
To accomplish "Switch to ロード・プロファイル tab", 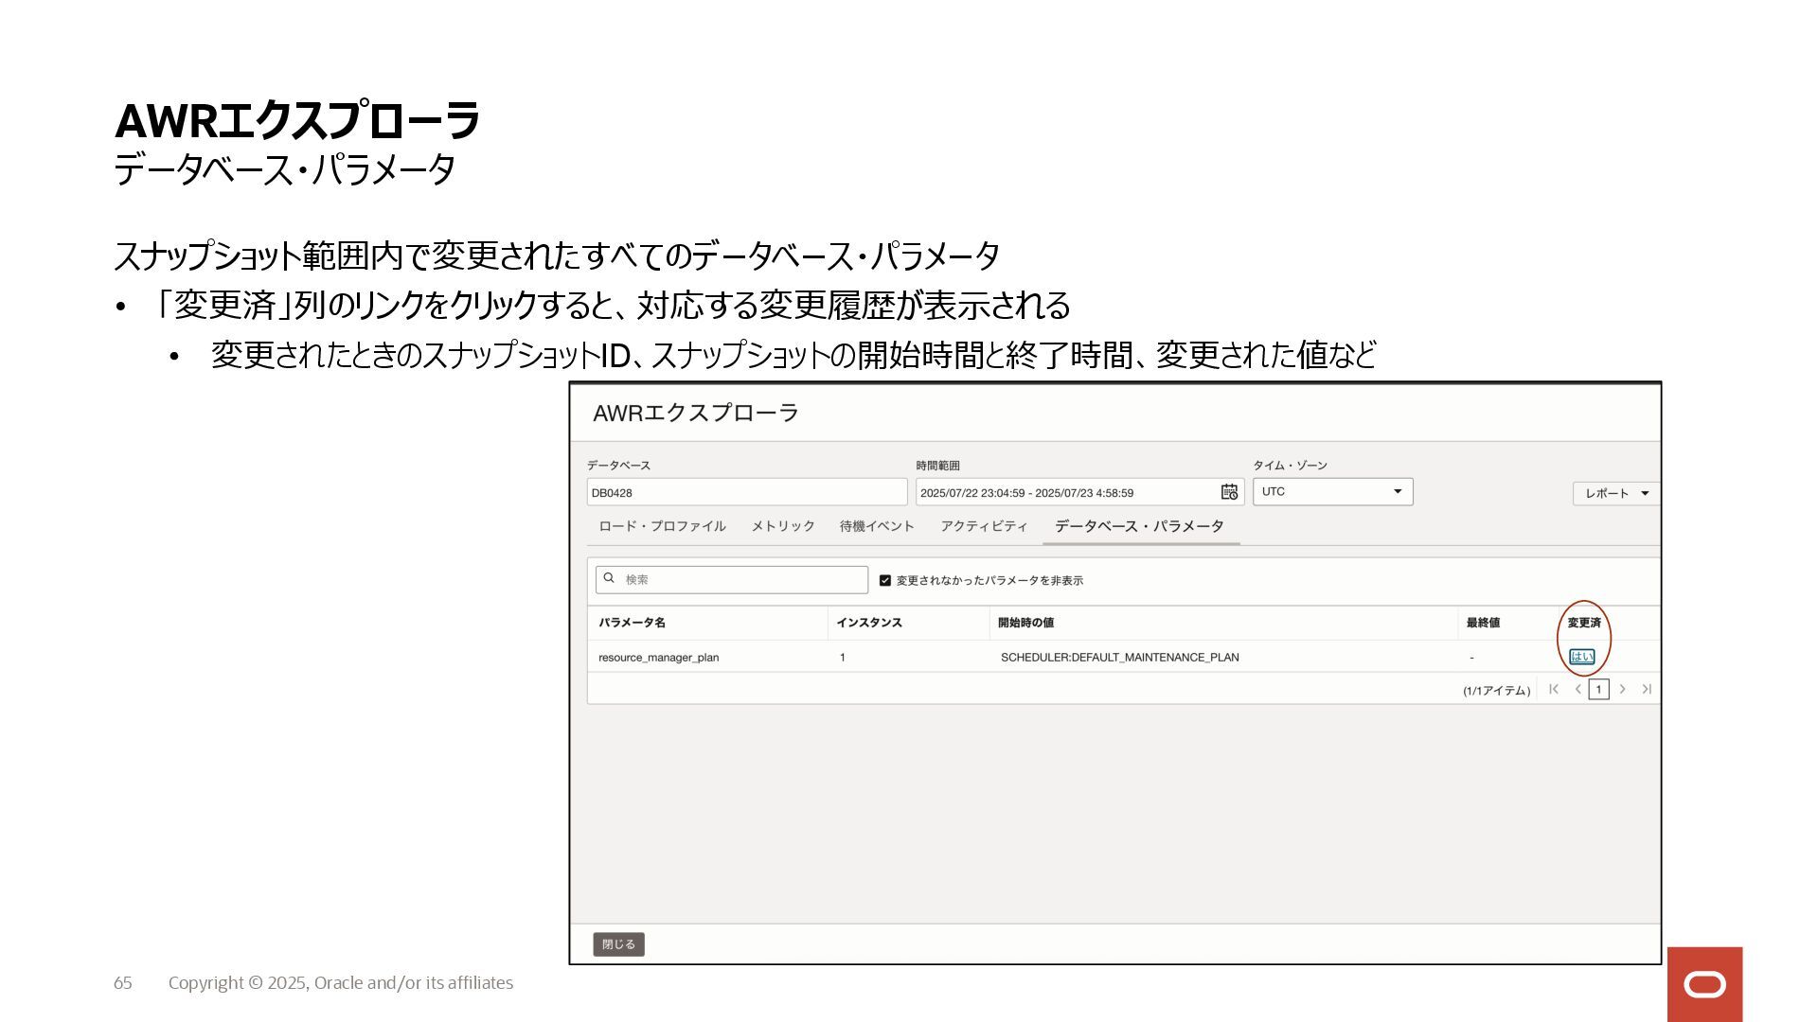I will pyautogui.click(x=662, y=526).
